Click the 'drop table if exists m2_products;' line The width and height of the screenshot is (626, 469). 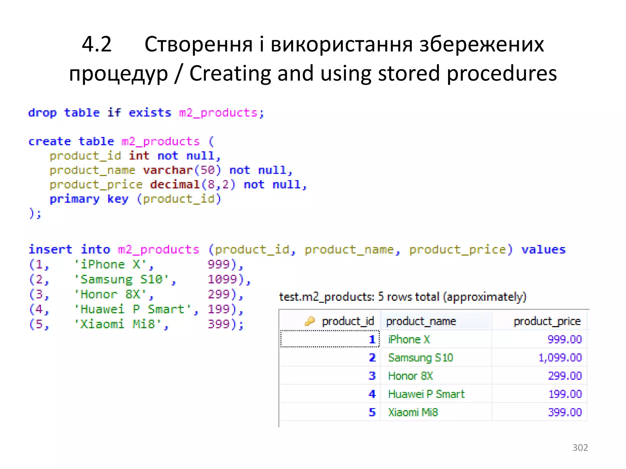click(x=146, y=113)
